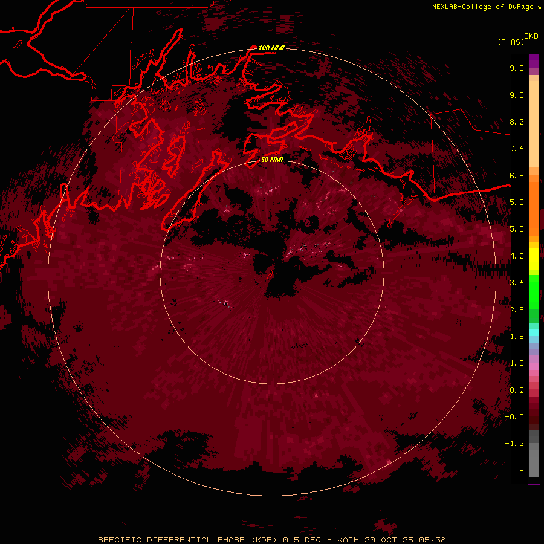
Task: Click the 3.4 color scale label
Action: [517, 283]
